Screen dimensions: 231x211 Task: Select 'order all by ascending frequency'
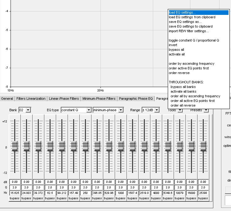tap(195, 96)
